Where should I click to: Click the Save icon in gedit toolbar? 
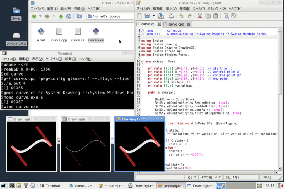coord(161,16)
